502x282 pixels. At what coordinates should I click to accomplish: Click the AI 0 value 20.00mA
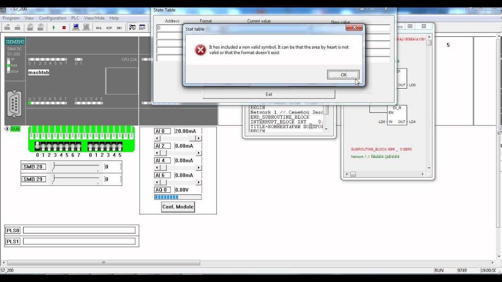187,131
